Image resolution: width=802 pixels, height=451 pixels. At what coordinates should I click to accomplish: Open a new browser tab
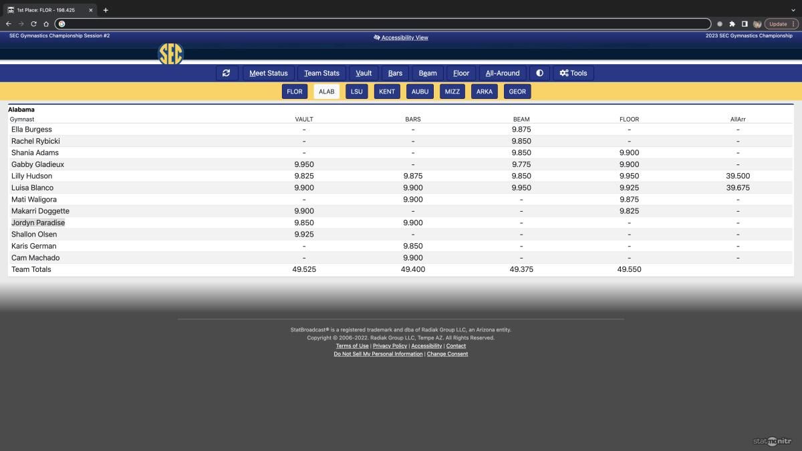(x=106, y=10)
